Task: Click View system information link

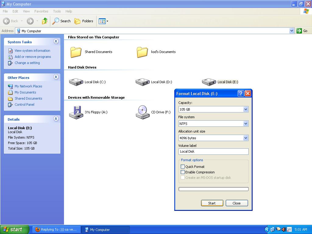Action: coord(32,51)
